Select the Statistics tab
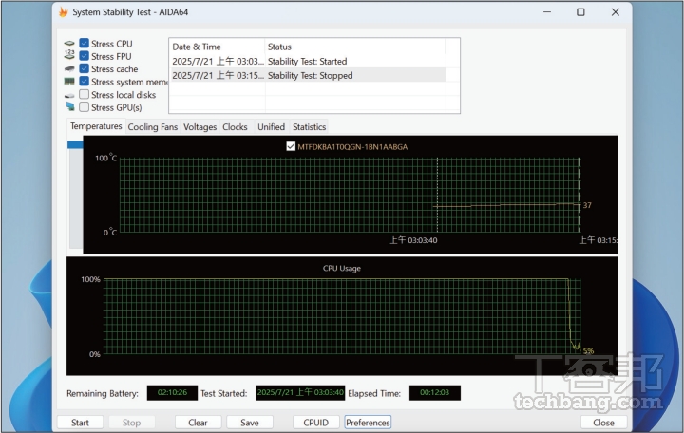Viewport: 684px width, 433px height. point(309,127)
